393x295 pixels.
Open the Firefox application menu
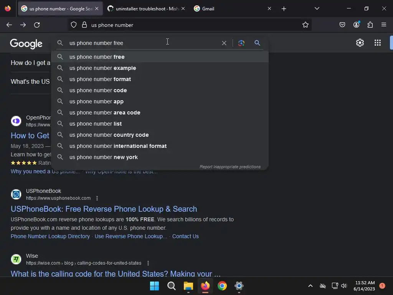[x=384, y=25]
